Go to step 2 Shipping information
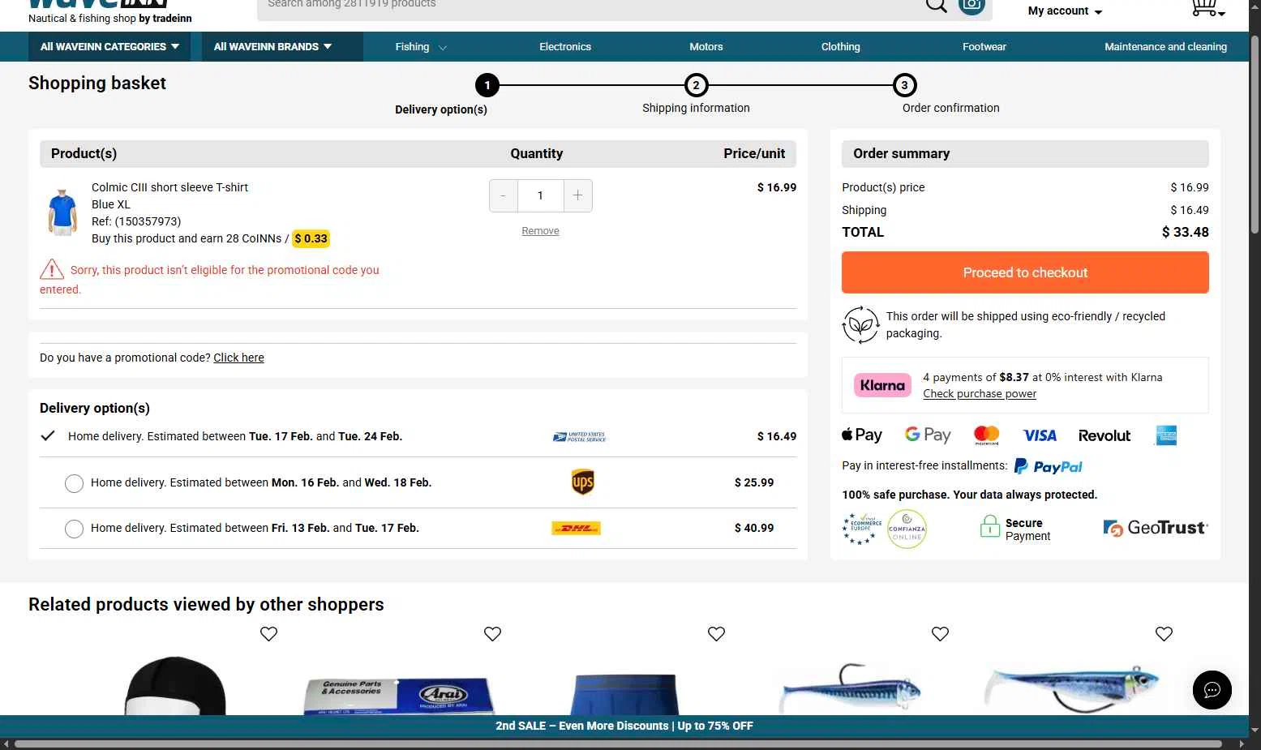Viewport: 1261px width, 750px height. point(696,85)
